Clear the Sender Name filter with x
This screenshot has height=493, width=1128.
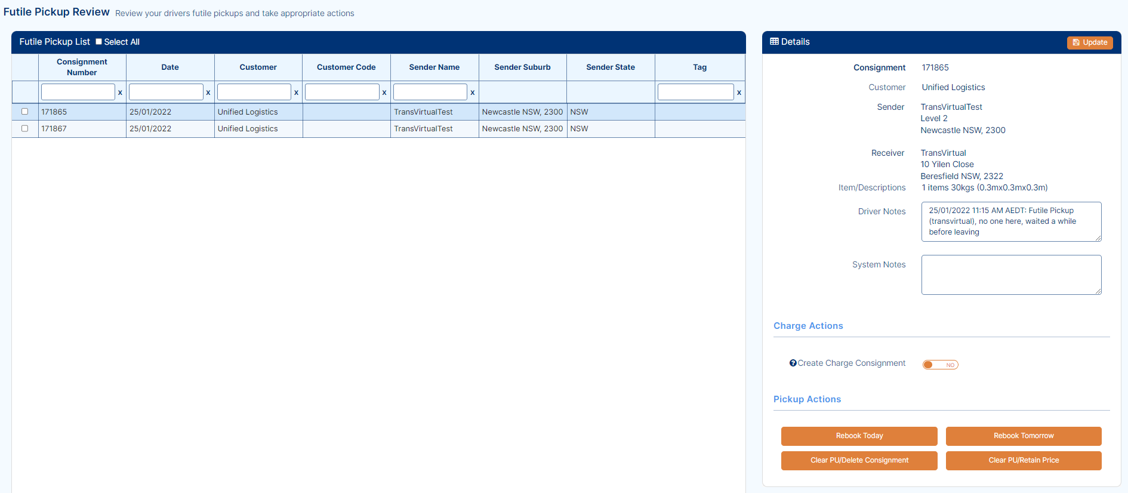pyautogui.click(x=473, y=93)
